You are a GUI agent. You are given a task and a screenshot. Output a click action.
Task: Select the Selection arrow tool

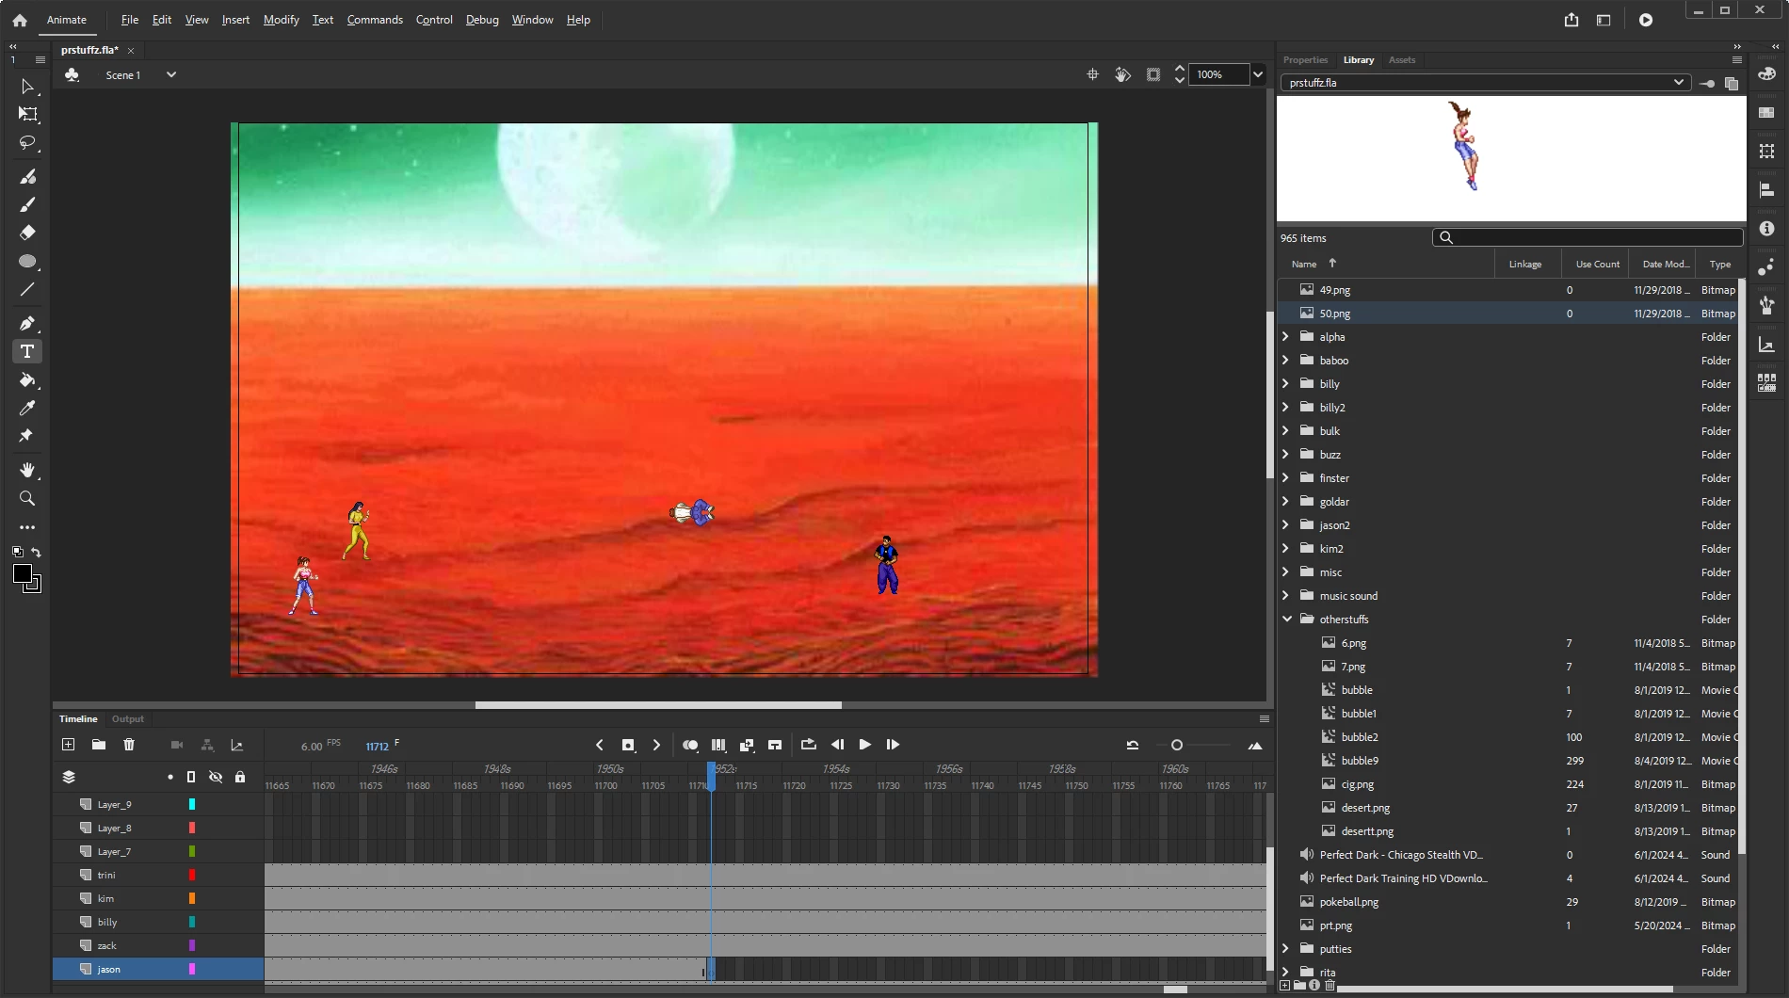click(x=27, y=87)
